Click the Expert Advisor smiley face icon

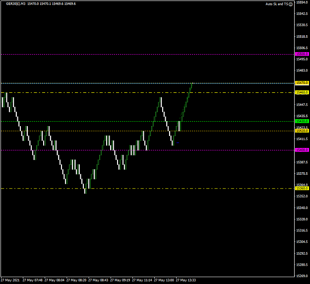291,4
